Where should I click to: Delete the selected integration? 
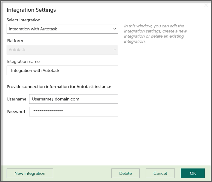coord(126,173)
